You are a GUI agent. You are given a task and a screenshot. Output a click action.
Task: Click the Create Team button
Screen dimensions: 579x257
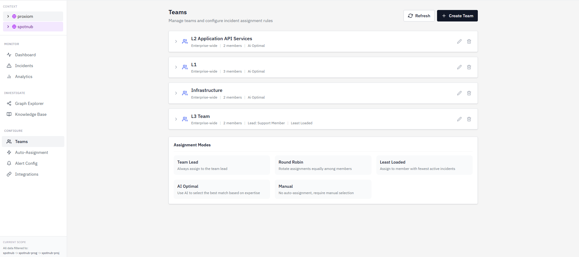pyautogui.click(x=457, y=16)
